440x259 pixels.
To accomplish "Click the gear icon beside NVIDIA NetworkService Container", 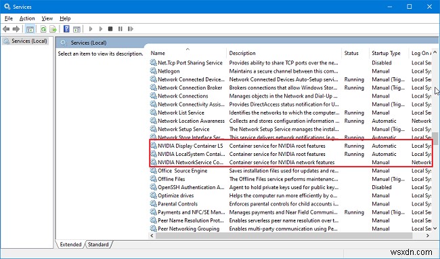I will pyautogui.click(x=153, y=162).
